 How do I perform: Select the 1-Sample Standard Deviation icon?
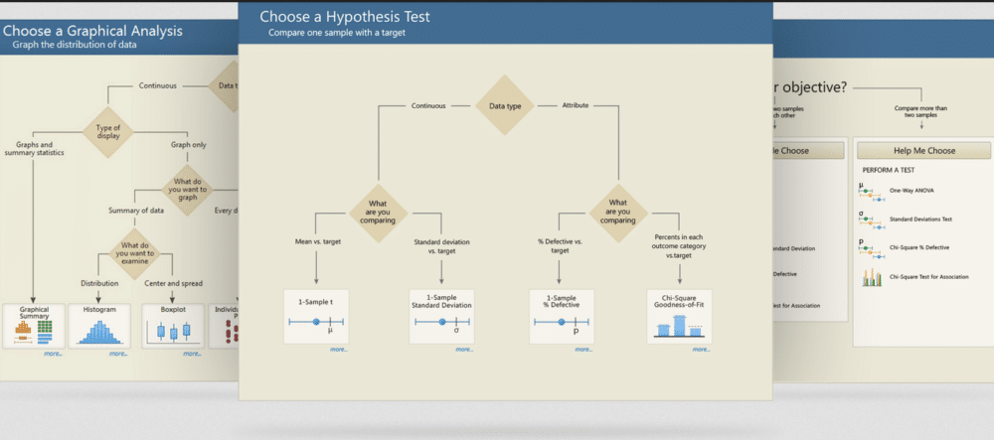point(441,322)
